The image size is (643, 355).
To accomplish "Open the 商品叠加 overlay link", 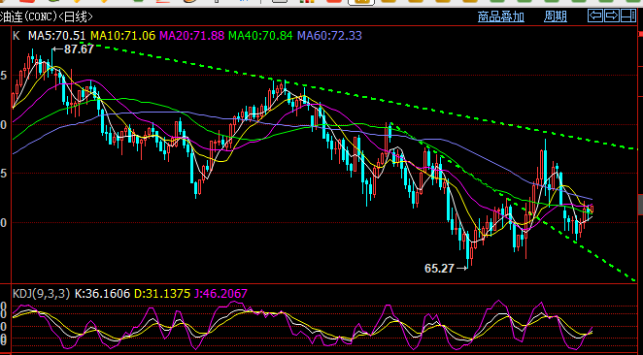I will (x=501, y=16).
